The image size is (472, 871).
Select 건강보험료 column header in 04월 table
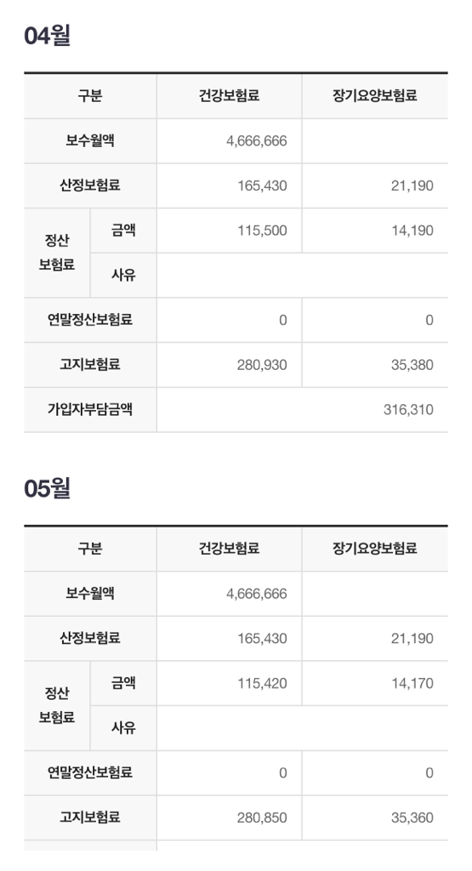tap(230, 95)
